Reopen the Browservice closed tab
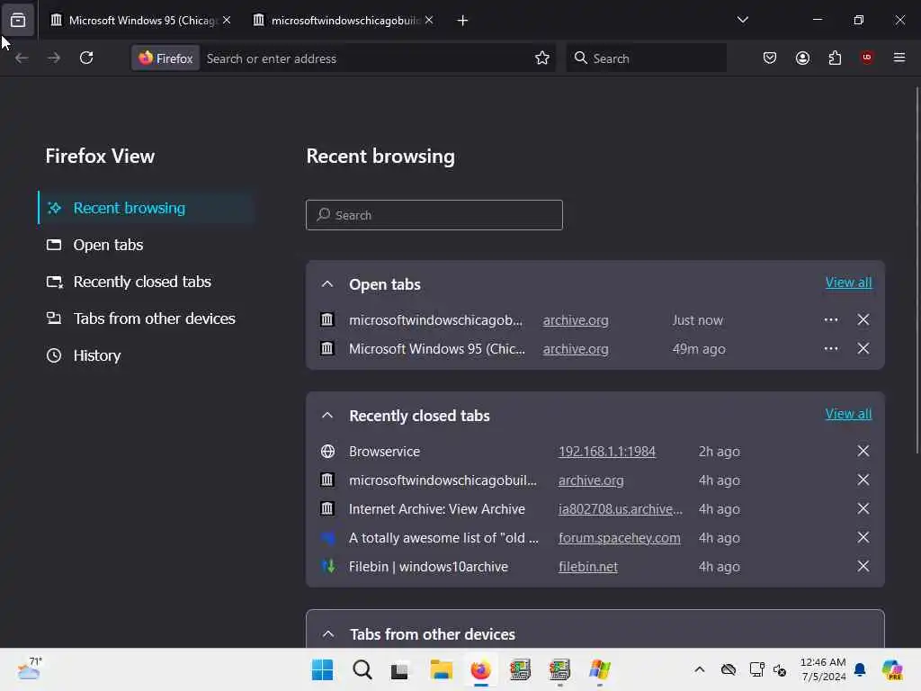This screenshot has width=921, height=691. pos(384,452)
